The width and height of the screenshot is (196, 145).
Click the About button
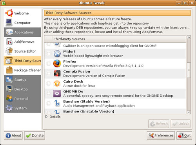click(13, 136)
